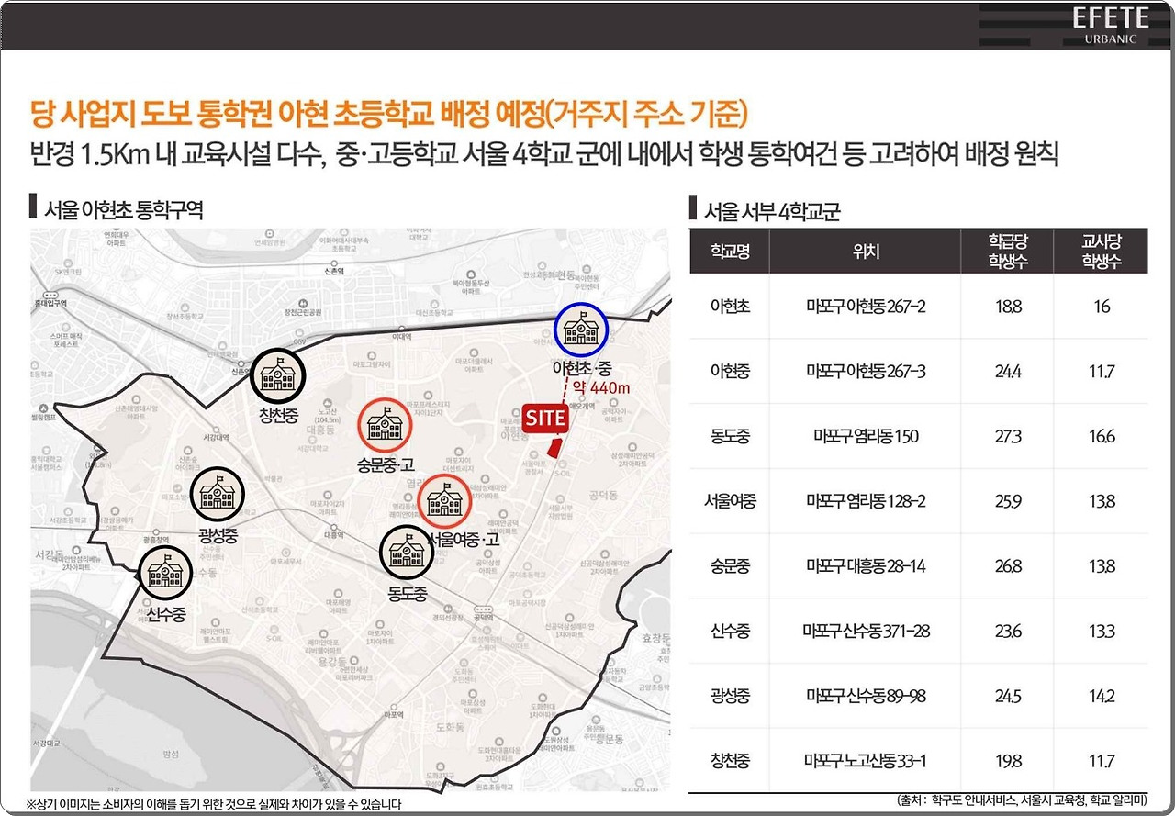Click the 26.8 value for 숭문중

click(1008, 566)
